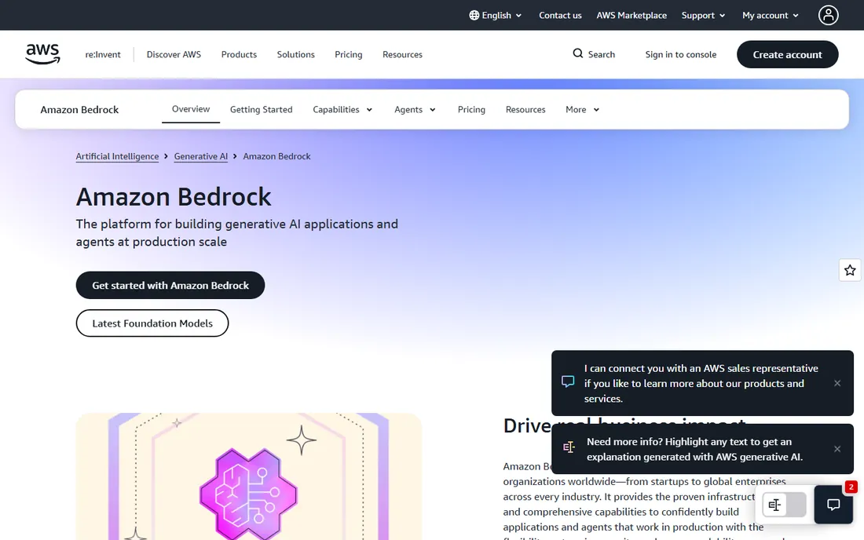The width and height of the screenshot is (864, 540).
Task: Click the Search magnifier icon
Action: coord(577,53)
